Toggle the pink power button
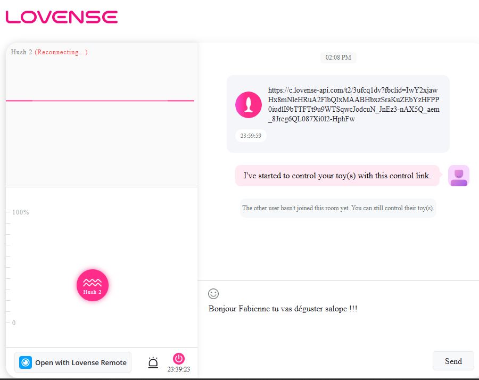Image resolution: width=479 pixels, height=380 pixels. pyautogui.click(x=179, y=359)
